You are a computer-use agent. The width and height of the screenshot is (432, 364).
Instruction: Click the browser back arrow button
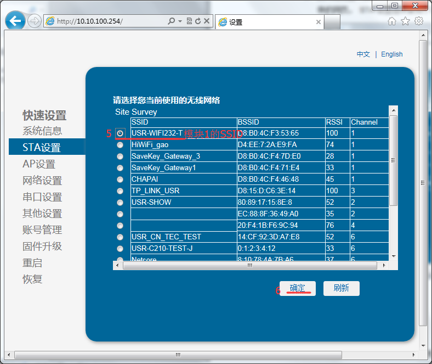[x=15, y=21]
